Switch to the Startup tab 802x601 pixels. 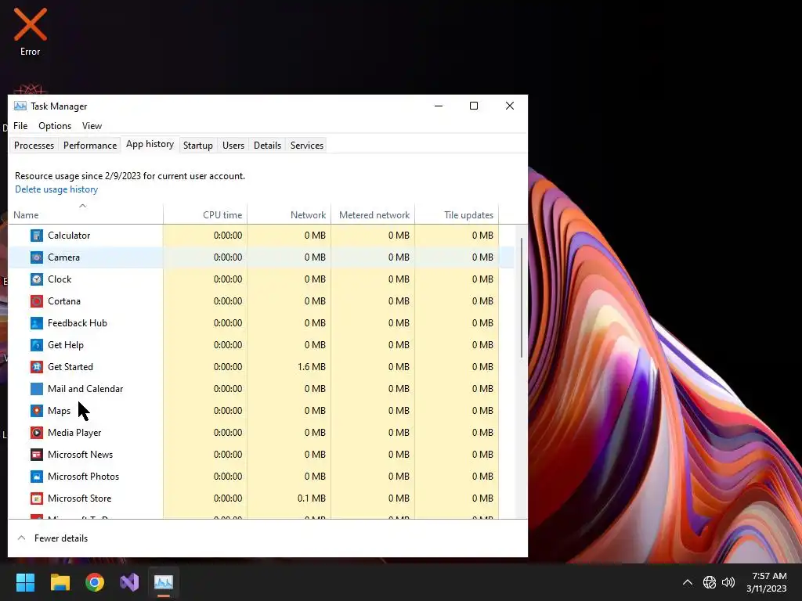[198, 145]
